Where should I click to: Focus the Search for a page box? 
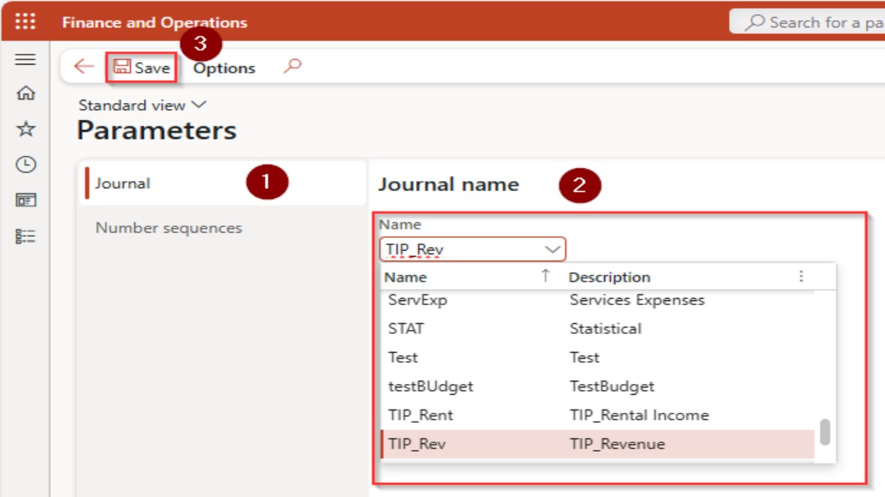[807, 22]
